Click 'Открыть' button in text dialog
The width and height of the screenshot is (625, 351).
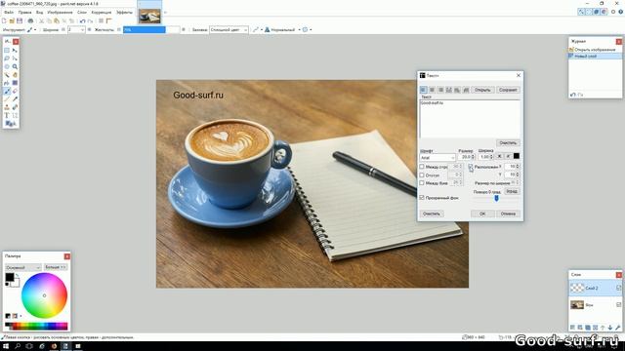pyautogui.click(x=482, y=90)
